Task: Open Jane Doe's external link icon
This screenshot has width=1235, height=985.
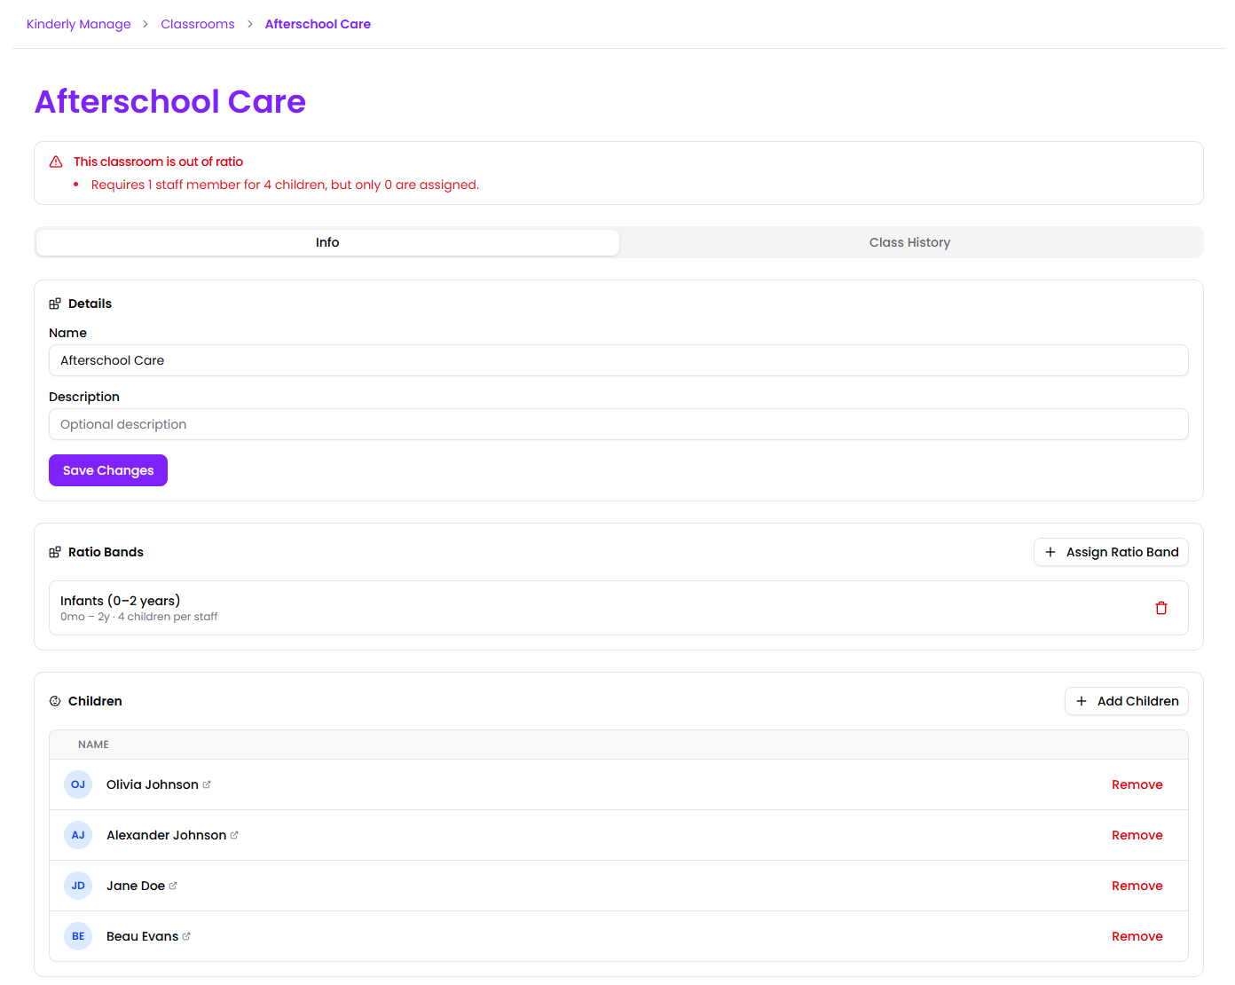Action: 173,886
